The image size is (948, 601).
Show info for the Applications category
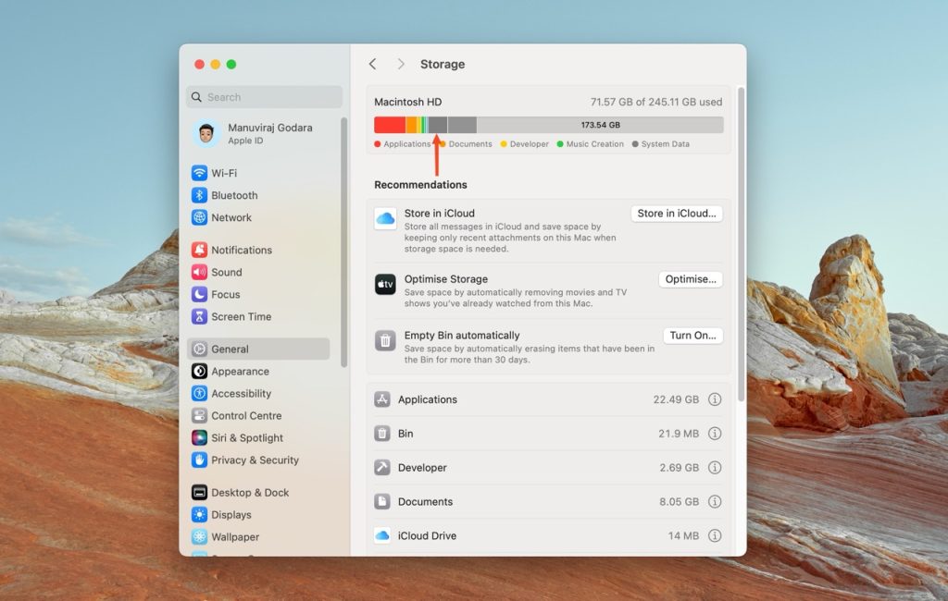pos(714,399)
